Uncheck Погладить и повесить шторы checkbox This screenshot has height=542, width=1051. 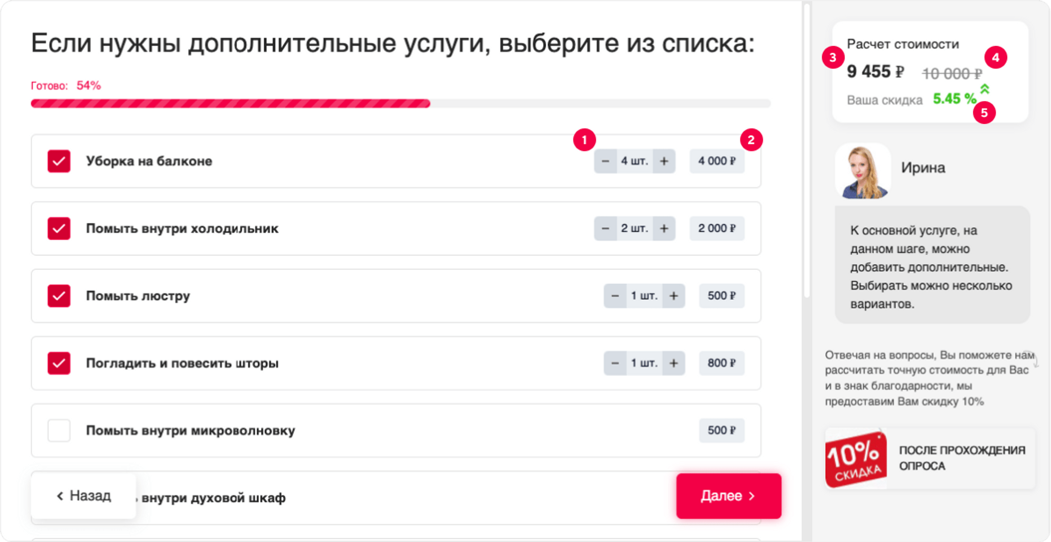(59, 363)
